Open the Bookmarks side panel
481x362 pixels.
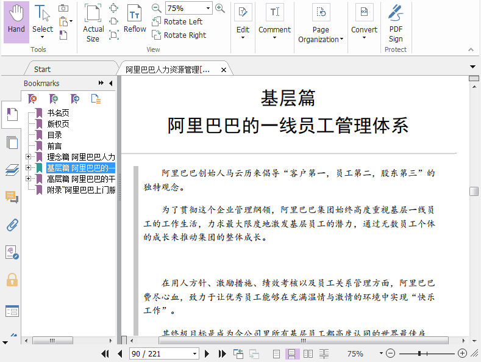coord(12,114)
